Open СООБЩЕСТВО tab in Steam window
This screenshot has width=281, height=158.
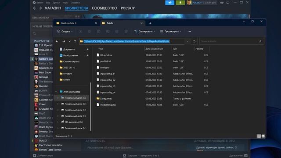104,8
